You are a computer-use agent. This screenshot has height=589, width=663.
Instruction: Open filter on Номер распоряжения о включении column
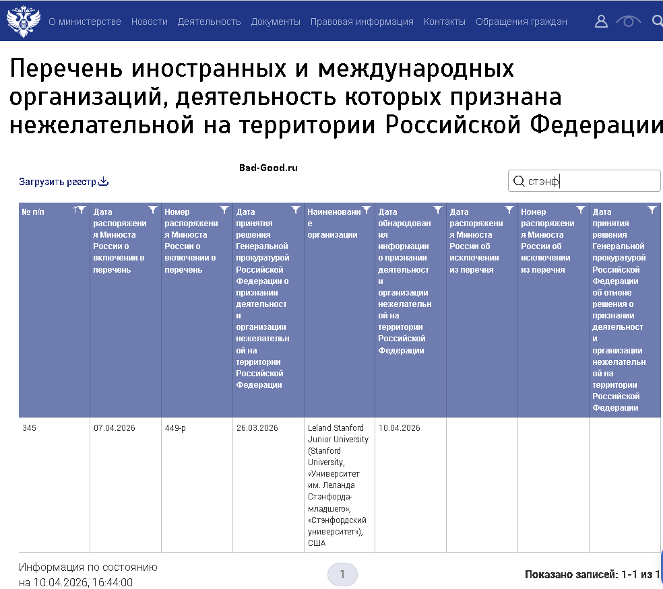pyautogui.click(x=224, y=211)
